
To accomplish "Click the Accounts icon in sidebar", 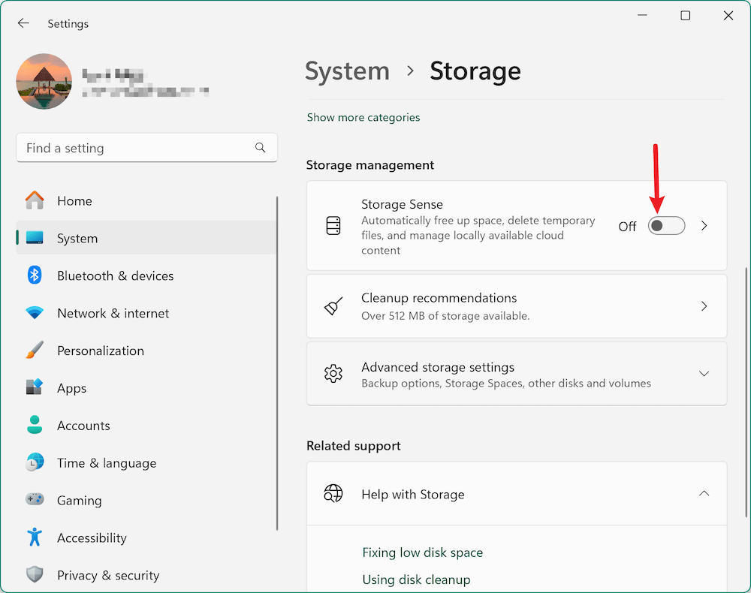I will pos(35,426).
